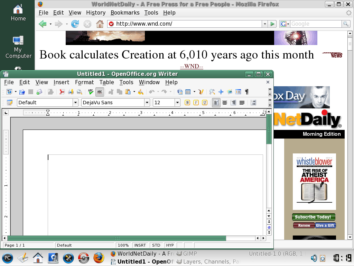Click the Firefox URL address field

coord(185,24)
